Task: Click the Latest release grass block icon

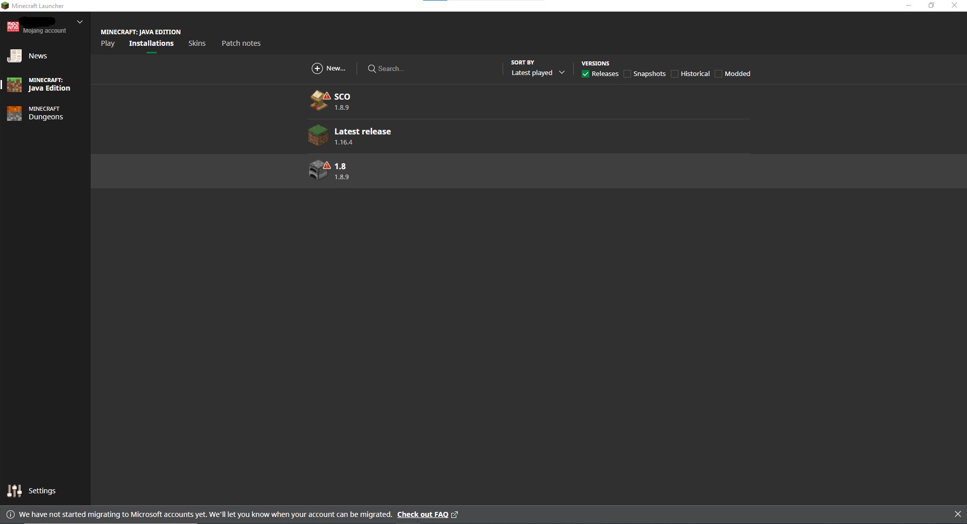Action: [318, 135]
